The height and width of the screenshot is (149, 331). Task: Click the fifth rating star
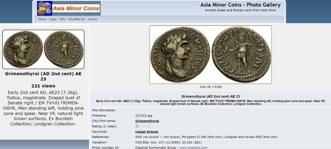click(x=150, y=126)
